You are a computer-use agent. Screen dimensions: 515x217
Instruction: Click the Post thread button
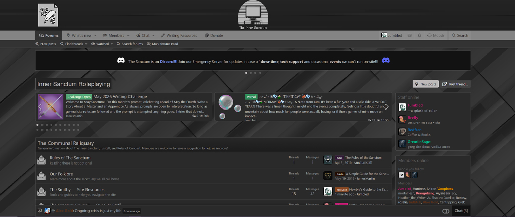click(455, 84)
